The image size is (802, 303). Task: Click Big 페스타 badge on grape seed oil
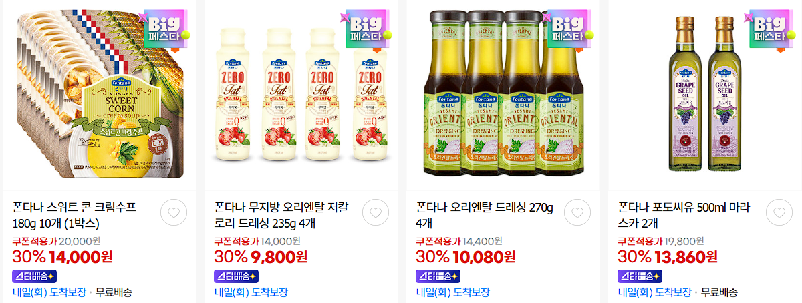pyautogui.click(x=771, y=30)
